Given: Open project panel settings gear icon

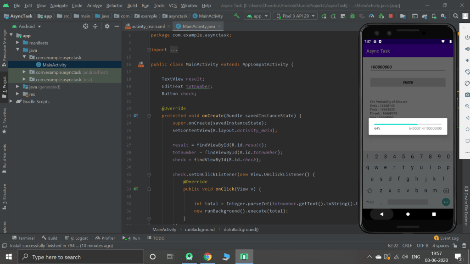Looking at the screenshot, I should [107, 27].
